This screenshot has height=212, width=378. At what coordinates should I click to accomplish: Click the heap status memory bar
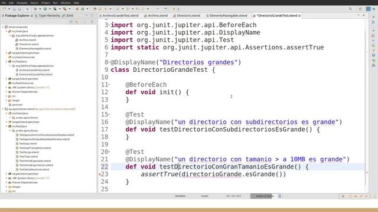[x=264, y=196]
